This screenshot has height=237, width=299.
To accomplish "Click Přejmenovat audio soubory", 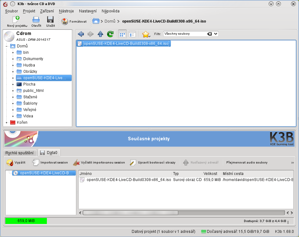I will pos(247,163).
